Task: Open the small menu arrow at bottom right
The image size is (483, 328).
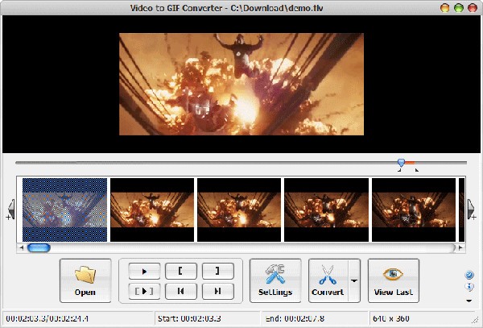Action: [x=469, y=301]
